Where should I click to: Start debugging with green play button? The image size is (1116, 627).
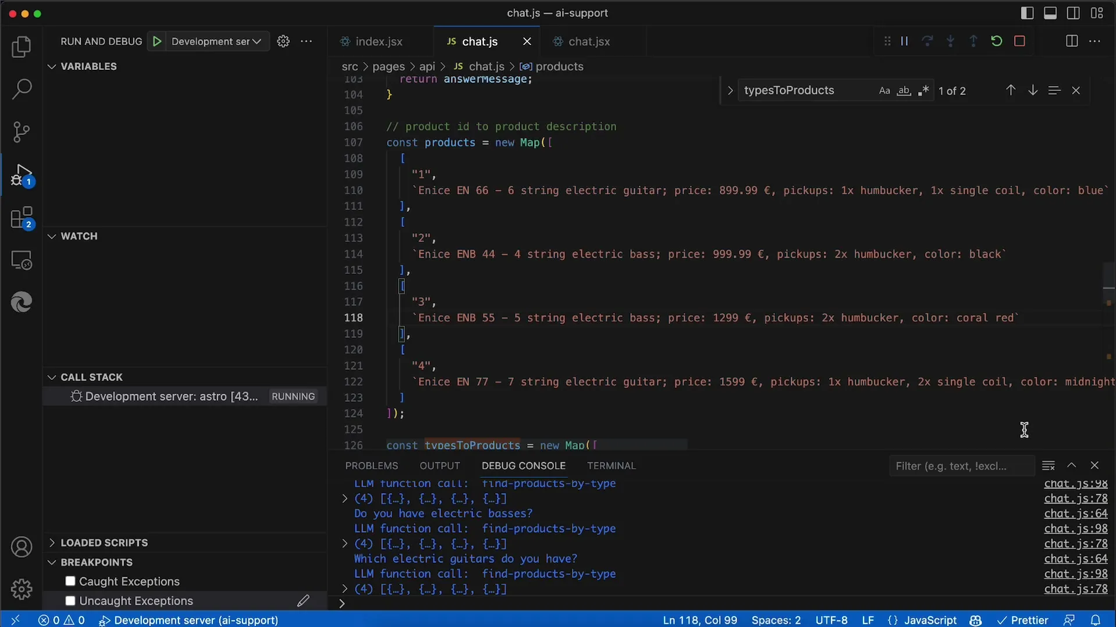pos(157,41)
